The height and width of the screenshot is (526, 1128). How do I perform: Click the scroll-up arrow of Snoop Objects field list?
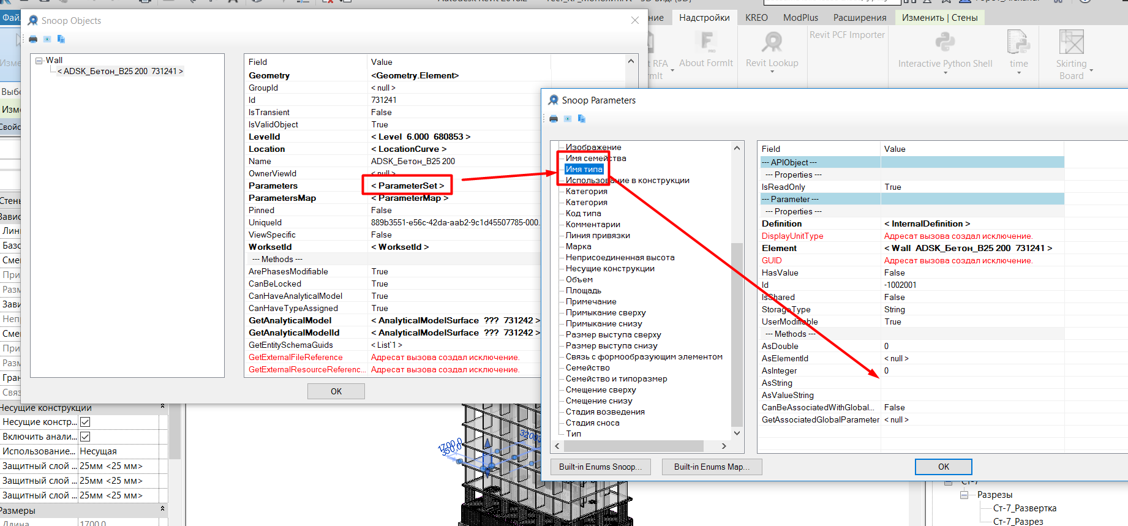(x=631, y=61)
